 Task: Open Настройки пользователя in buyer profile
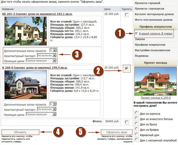pos(152,50)
